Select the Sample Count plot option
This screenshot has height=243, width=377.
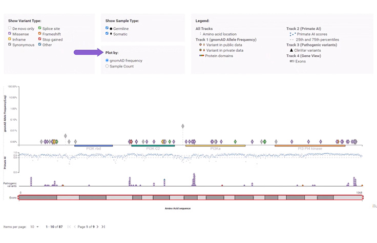tap(107, 66)
